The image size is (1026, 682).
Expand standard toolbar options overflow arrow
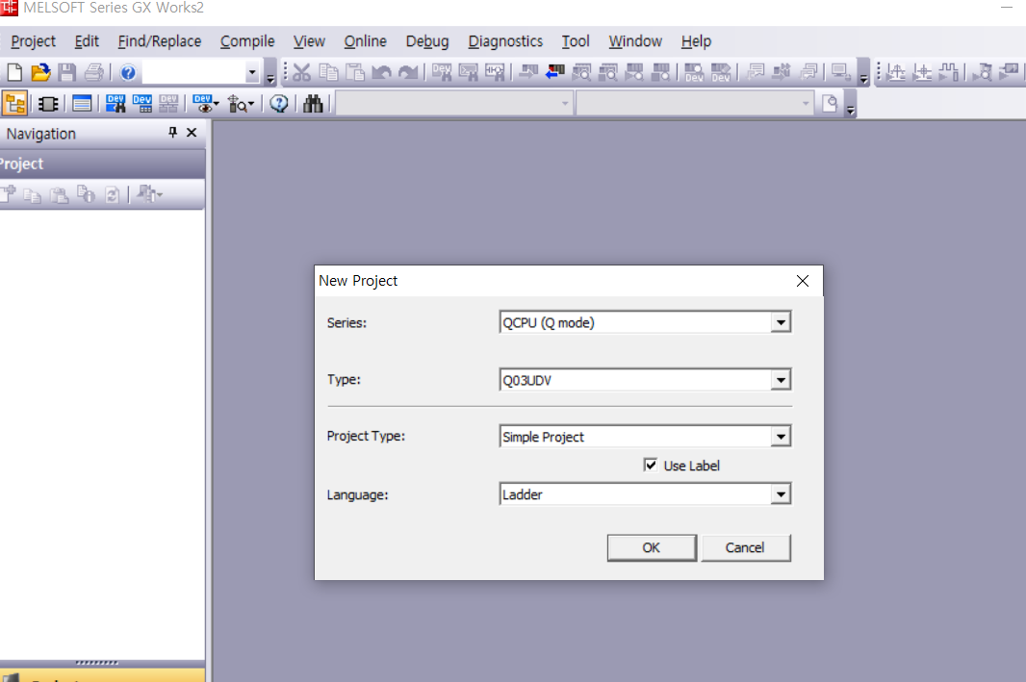point(270,79)
